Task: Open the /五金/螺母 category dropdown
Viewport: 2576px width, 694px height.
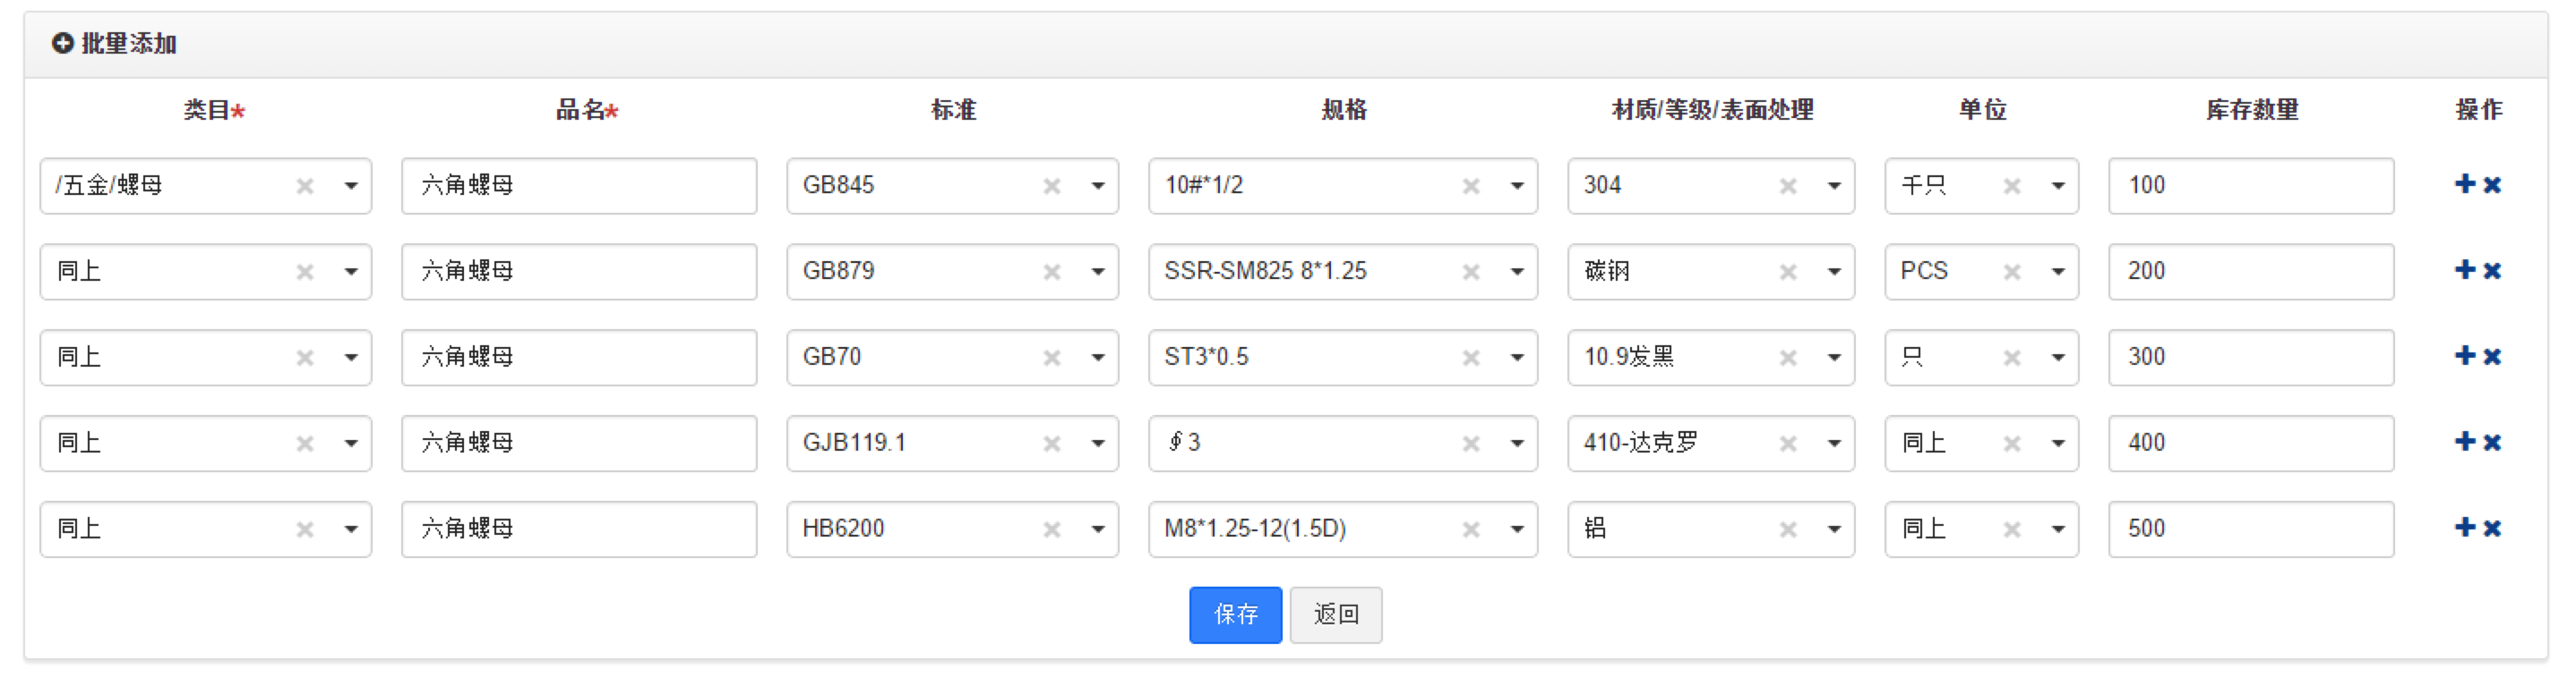Action: point(351,186)
